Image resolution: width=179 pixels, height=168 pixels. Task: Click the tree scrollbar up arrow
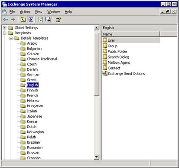[x=97, y=28]
